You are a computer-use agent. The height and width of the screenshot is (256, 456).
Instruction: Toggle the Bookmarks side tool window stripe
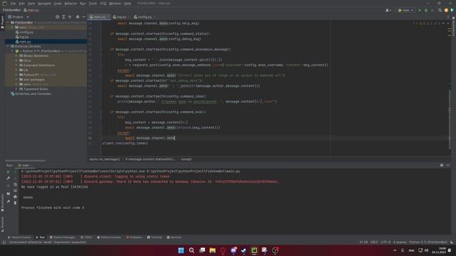[x=2, y=202]
